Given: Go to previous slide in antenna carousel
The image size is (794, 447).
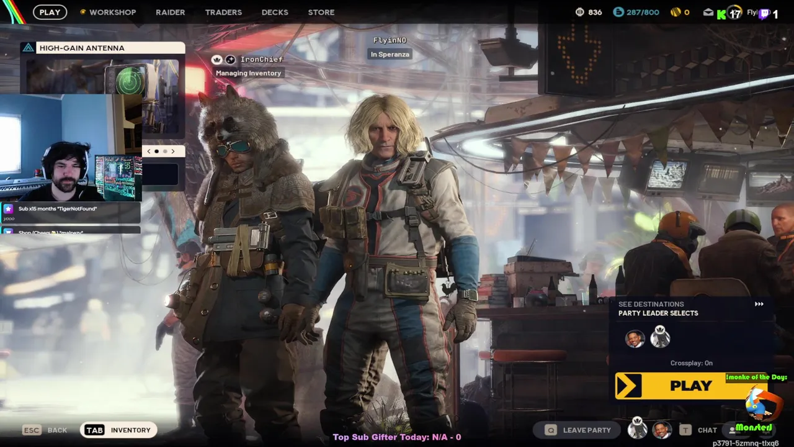Looking at the screenshot, I should pyautogui.click(x=148, y=151).
